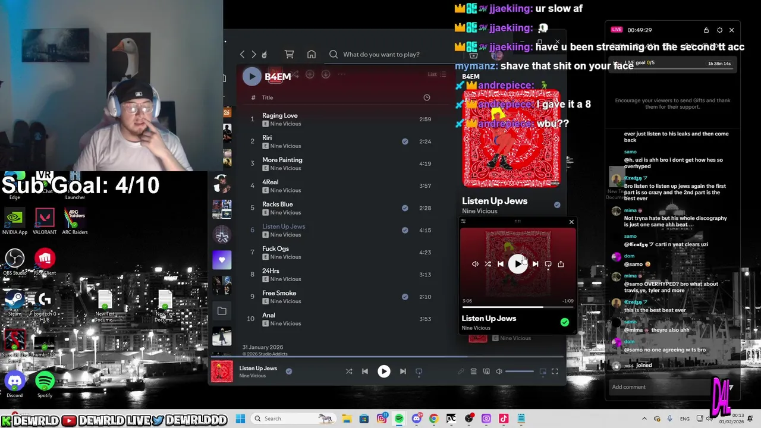The height and width of the screenshot is (428, 761).
Task: Open the now playing album thumbnail in the bottom bar
Action: point(222,372)
